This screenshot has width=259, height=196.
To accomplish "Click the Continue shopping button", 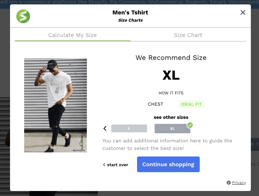I will tap(168, 164).
